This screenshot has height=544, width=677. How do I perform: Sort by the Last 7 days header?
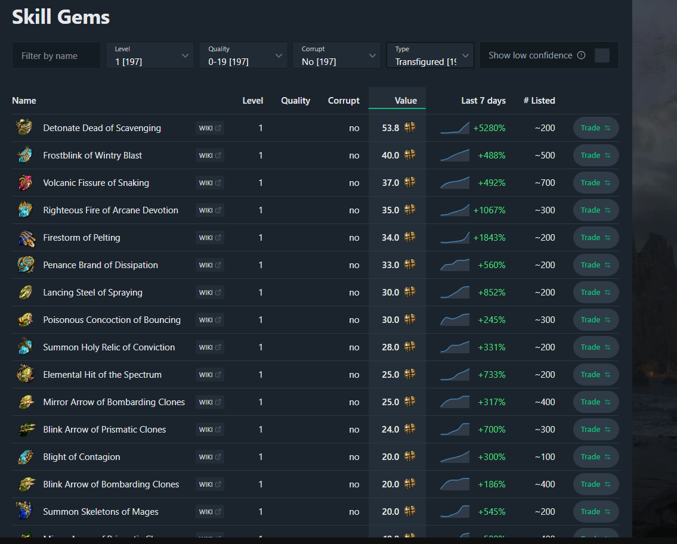point(483,101)
